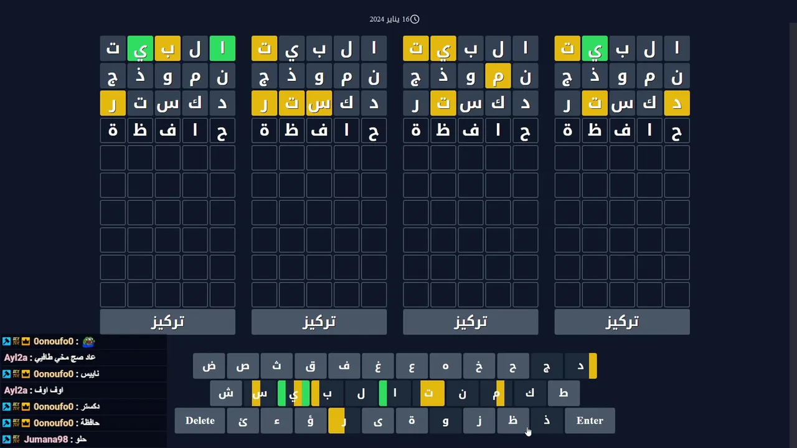797x448 pixels.
Task: Hit the ق keyboard key
Action: click(310, 366)
